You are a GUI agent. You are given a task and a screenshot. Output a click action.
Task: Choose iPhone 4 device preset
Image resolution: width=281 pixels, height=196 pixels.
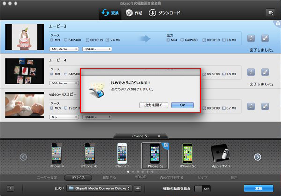tap(57, 155)
